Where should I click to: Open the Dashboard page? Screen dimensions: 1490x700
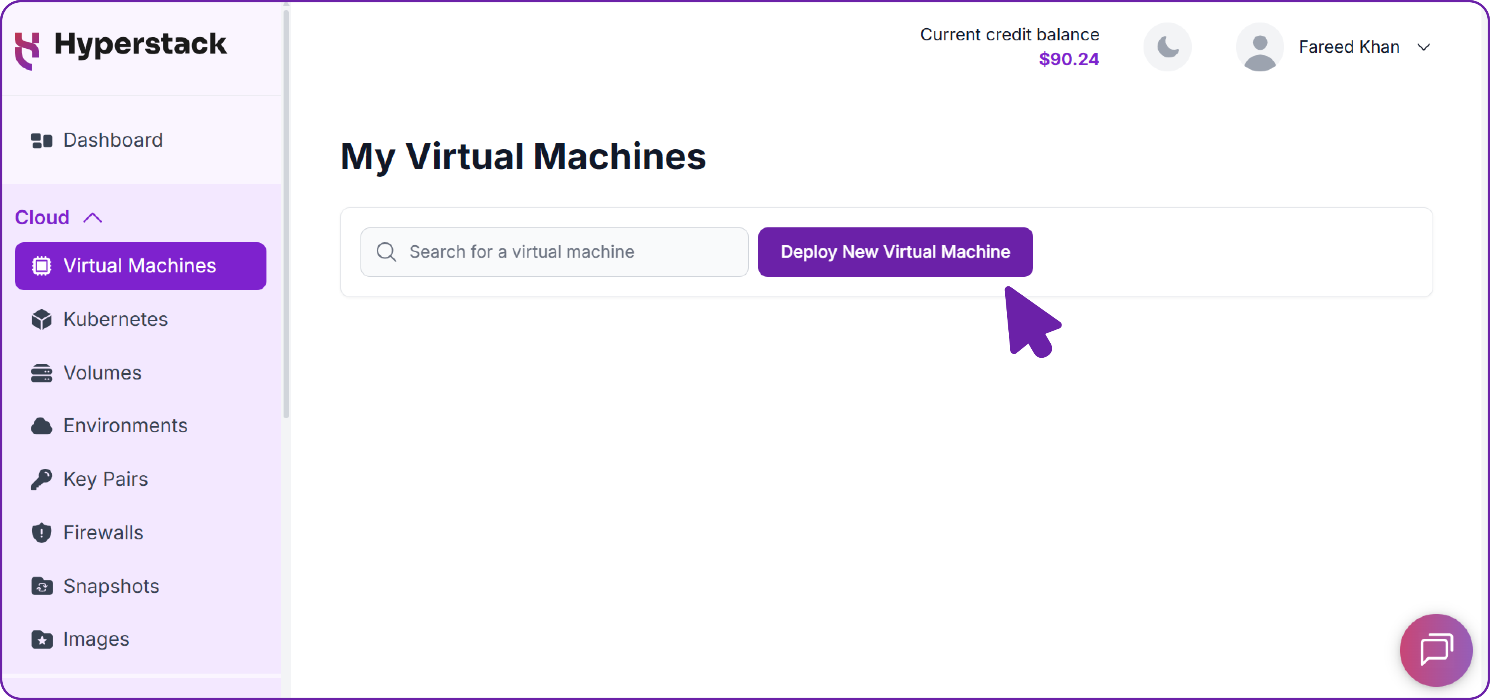coord(112,140)
